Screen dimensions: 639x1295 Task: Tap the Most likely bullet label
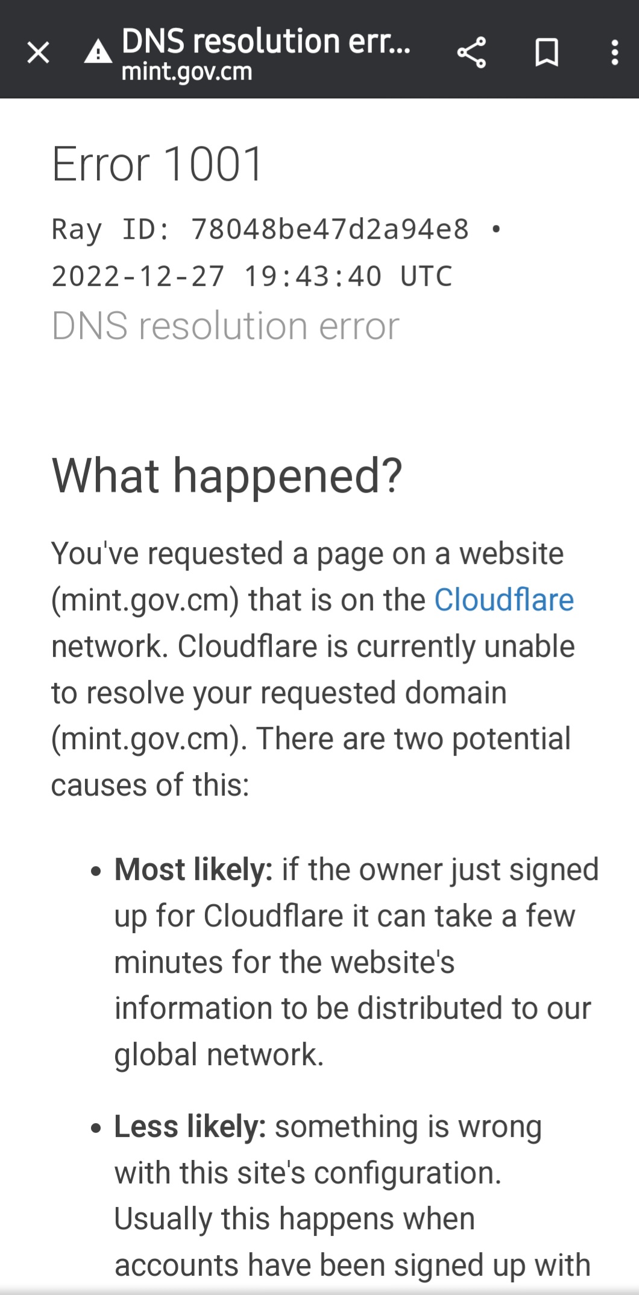coord(194,870)
